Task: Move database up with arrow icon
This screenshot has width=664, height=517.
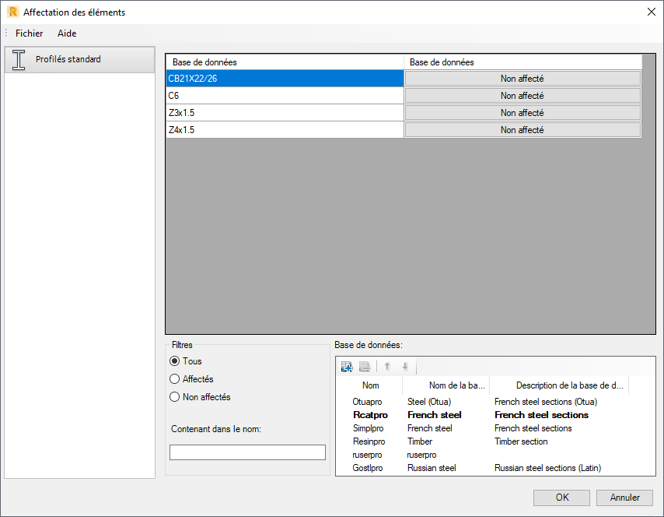Action: click(387, 367)
